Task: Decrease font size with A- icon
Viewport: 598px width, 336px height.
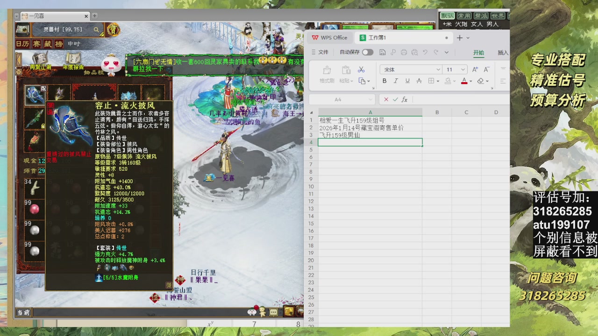Action: pos(486,70)
